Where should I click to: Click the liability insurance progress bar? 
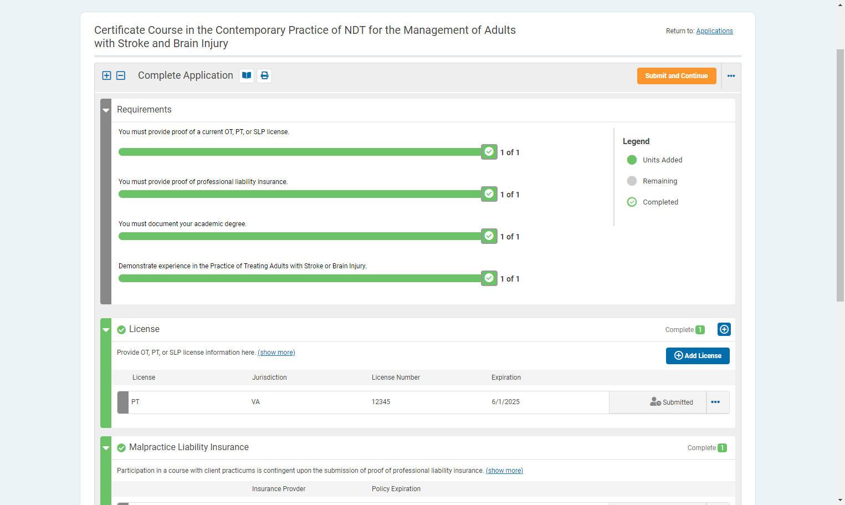coord(300,194)
